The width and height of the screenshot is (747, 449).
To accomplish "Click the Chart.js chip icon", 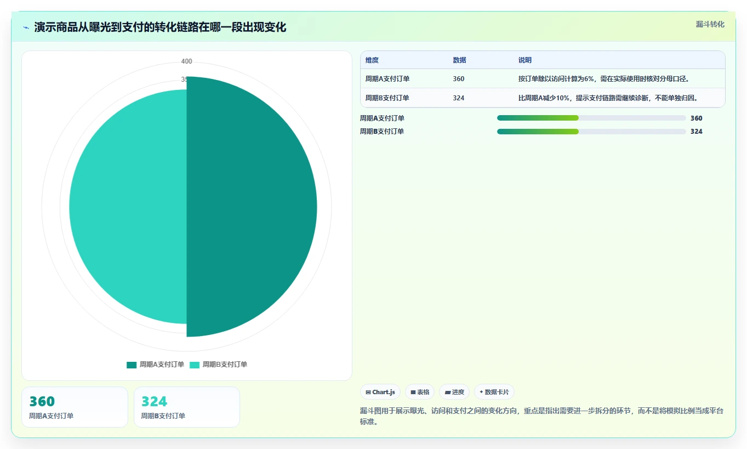I will tap(368, 393).
